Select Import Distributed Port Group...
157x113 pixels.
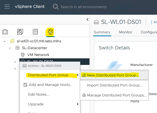[x=114, y=85]
